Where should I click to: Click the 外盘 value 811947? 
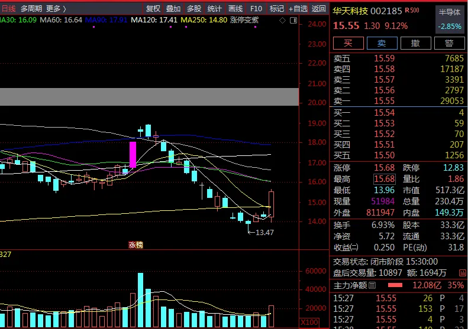click(380, 213)
